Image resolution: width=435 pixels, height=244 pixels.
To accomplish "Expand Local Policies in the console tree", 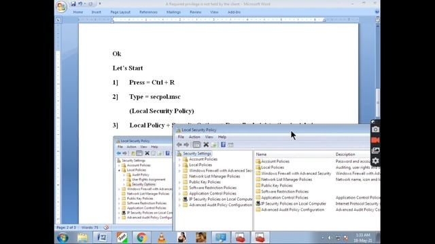I will point(179,165).
